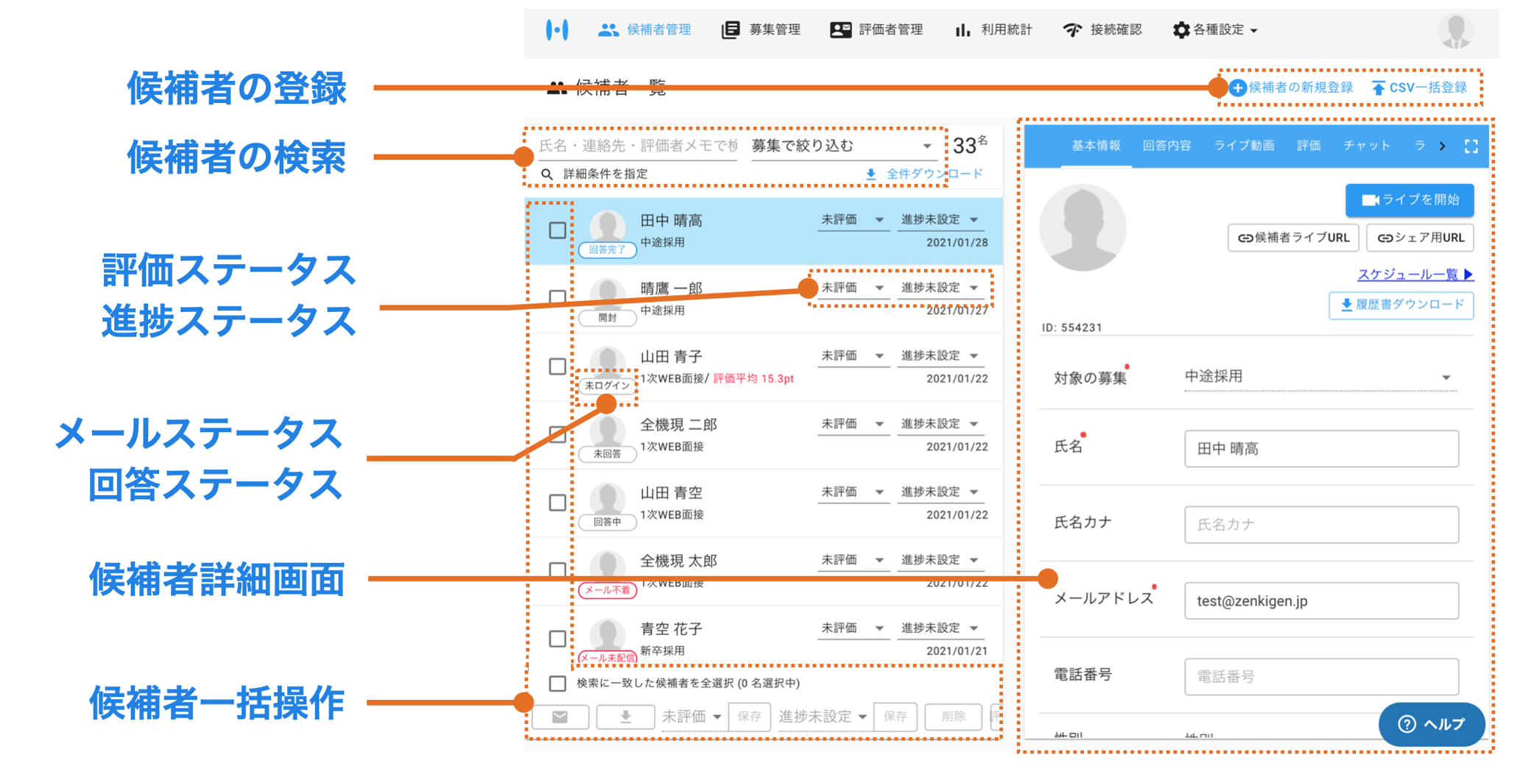Open 対象の募集 dropdown showing 中途採用

tap(1320, 377)
